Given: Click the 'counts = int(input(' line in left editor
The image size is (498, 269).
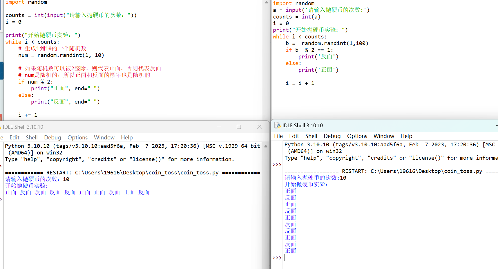Looking at the screenshot, I should tap(71, 15).
